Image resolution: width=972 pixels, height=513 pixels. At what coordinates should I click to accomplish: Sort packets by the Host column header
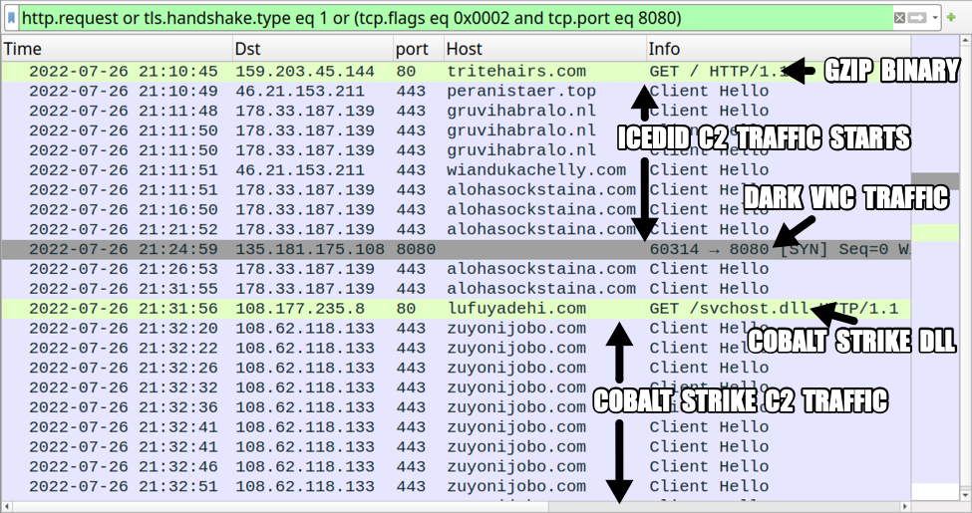point(545,49)
